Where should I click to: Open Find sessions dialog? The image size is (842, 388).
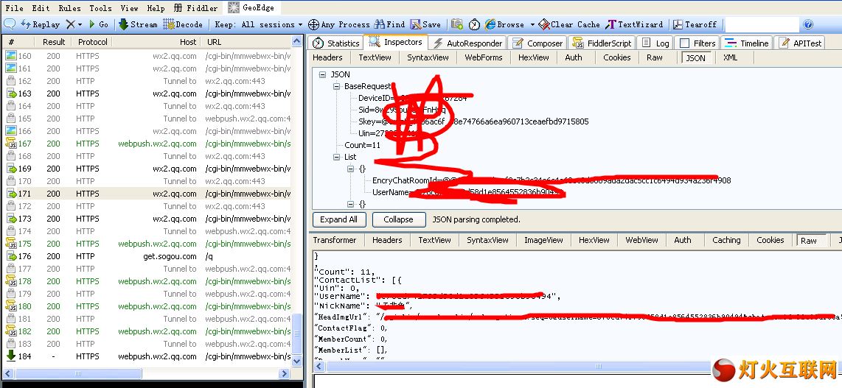click(x=389, y=24)
